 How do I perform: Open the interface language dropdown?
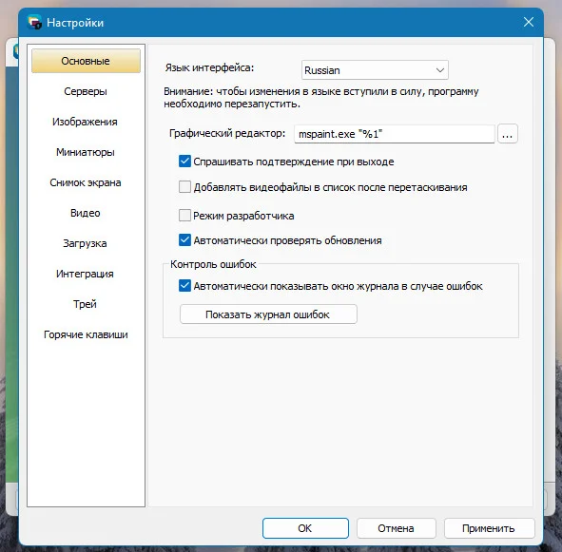[375, 70]
